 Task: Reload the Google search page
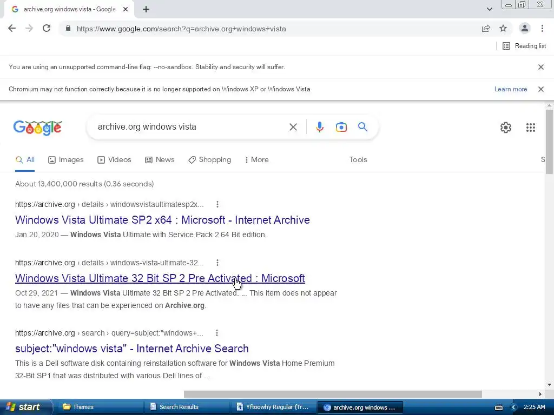coord(47,29)
